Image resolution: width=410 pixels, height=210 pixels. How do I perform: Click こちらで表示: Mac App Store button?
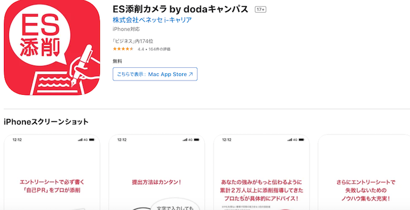coord(155,74)
